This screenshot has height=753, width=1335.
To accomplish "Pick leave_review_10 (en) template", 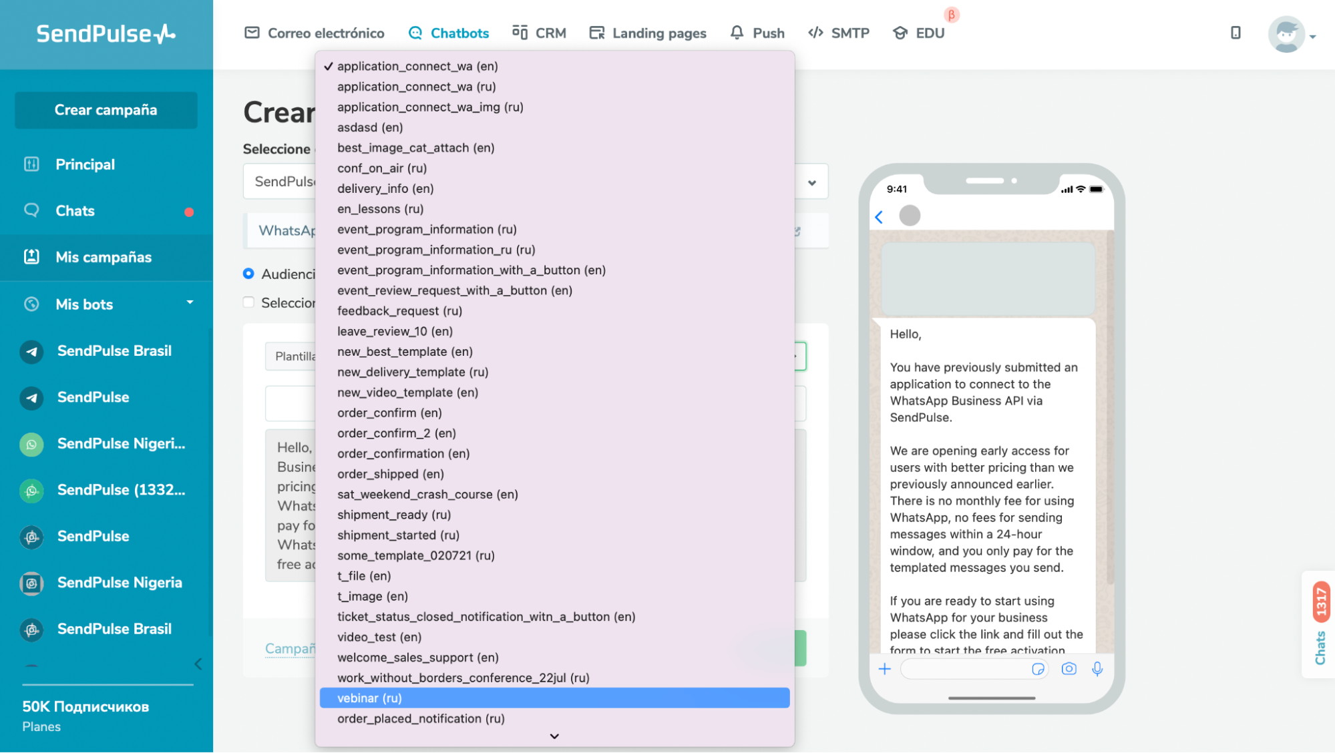I will [554, 331].
